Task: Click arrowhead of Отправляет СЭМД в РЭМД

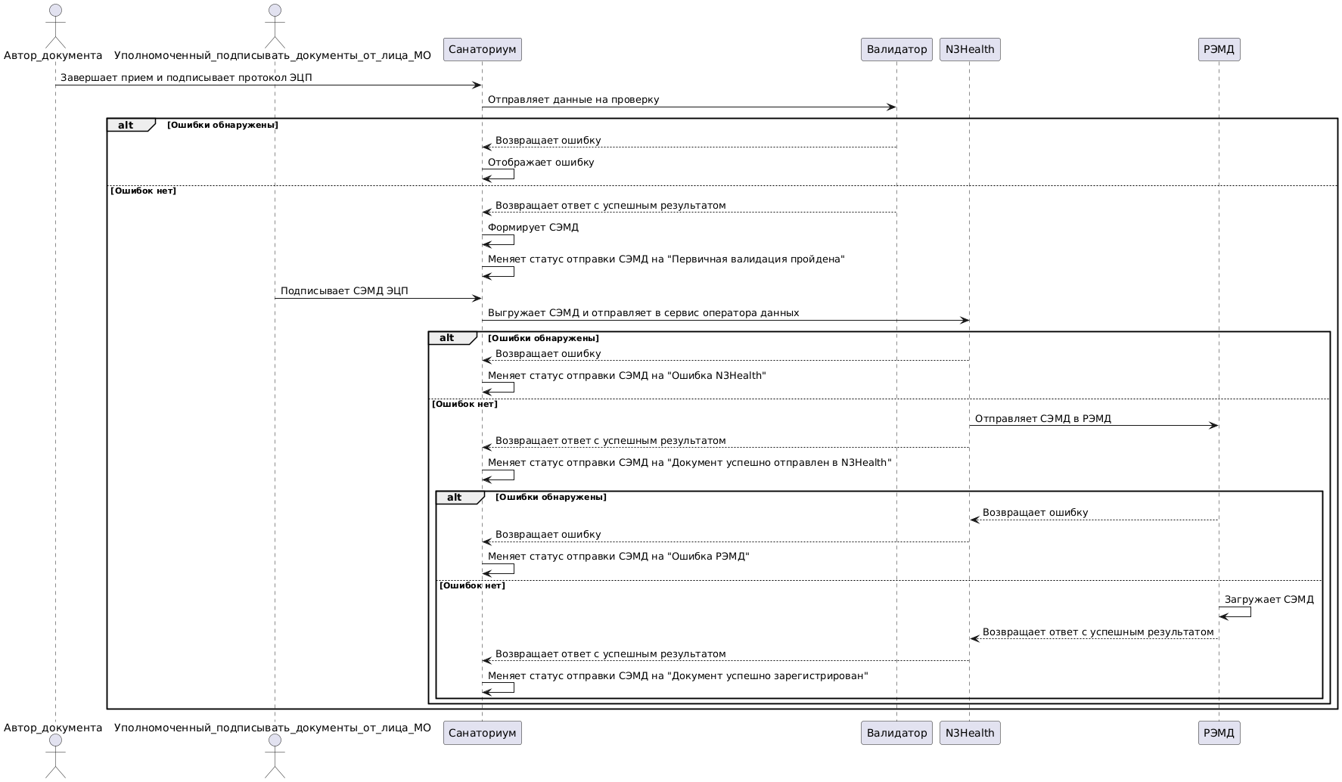Action: [1213, 426]
